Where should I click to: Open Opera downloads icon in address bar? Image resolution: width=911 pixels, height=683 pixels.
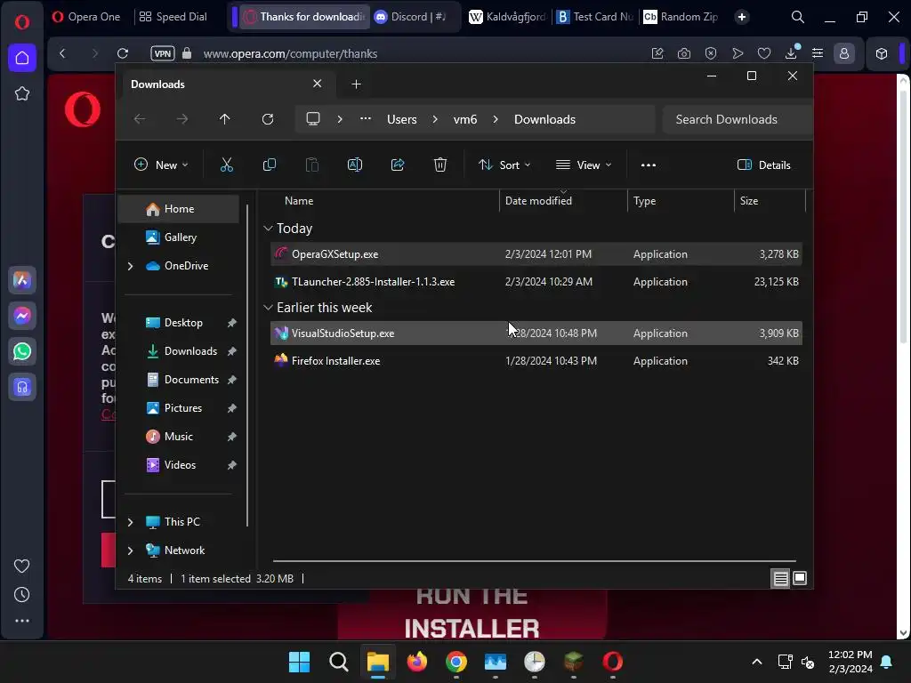[791, 53]
